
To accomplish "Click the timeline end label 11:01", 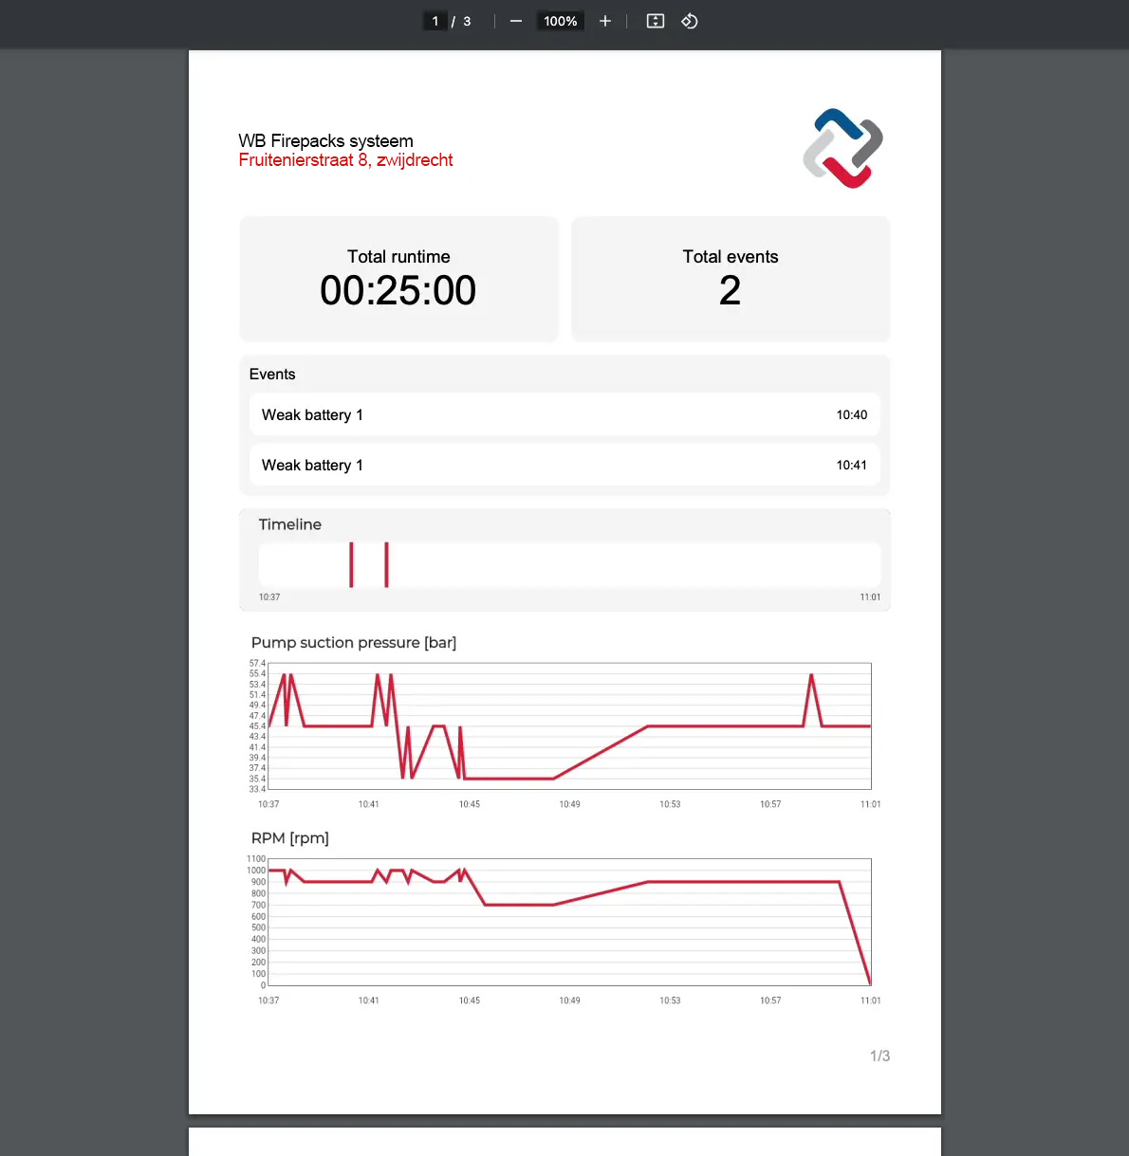I will [870, 597].
